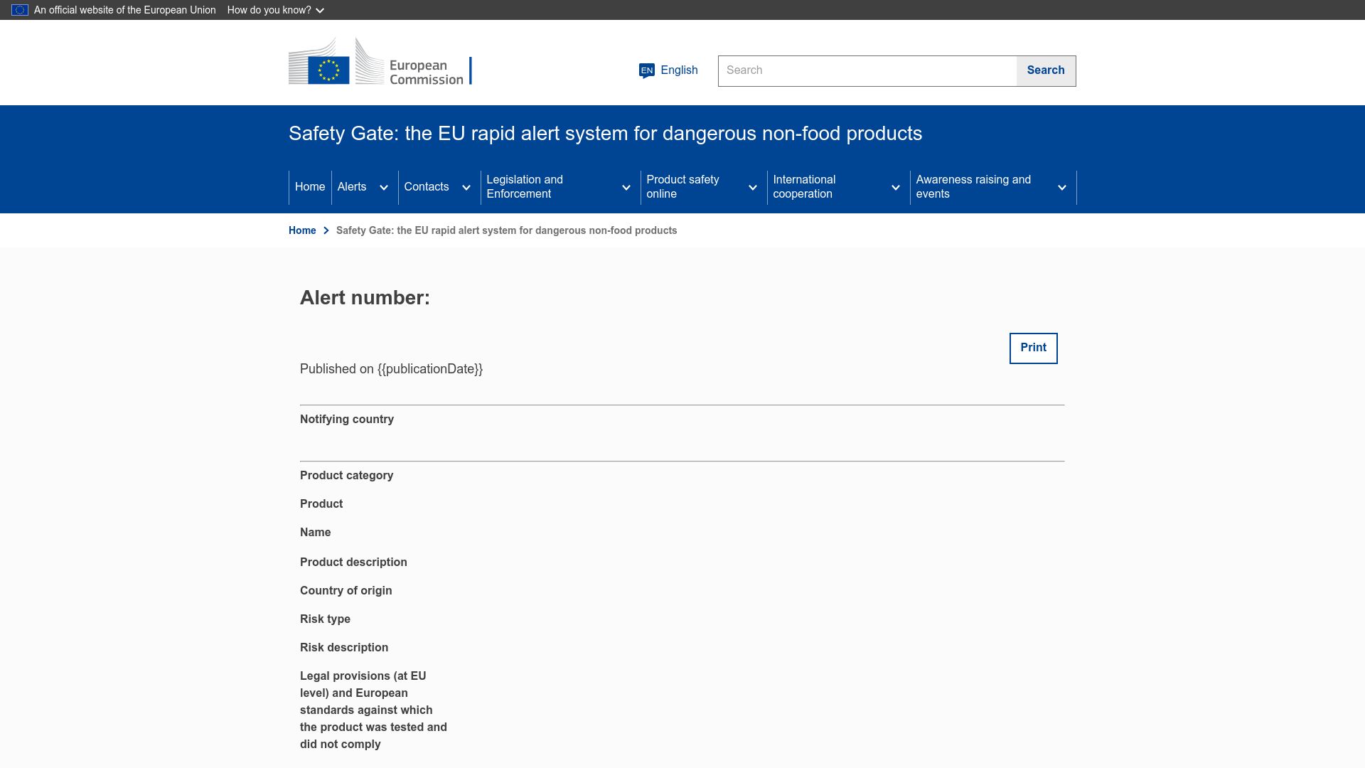Open the English language selector
The image size is (1365, 768).
pyautogui.click(x=668, y=70)
